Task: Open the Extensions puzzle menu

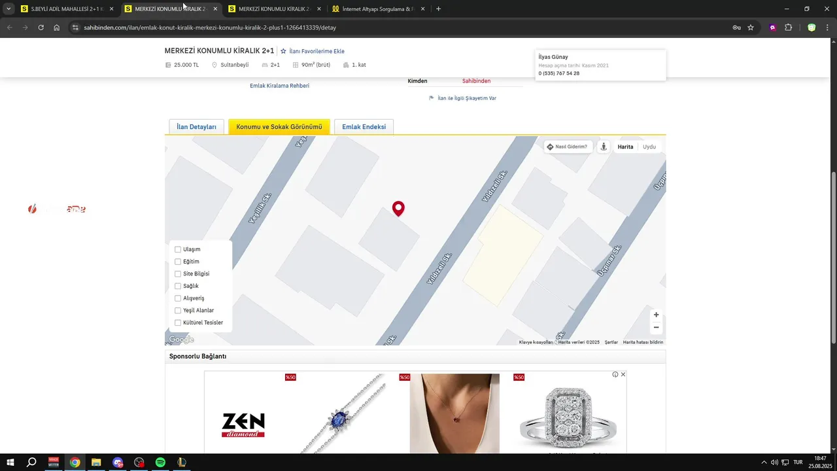Action: point(788,27)
